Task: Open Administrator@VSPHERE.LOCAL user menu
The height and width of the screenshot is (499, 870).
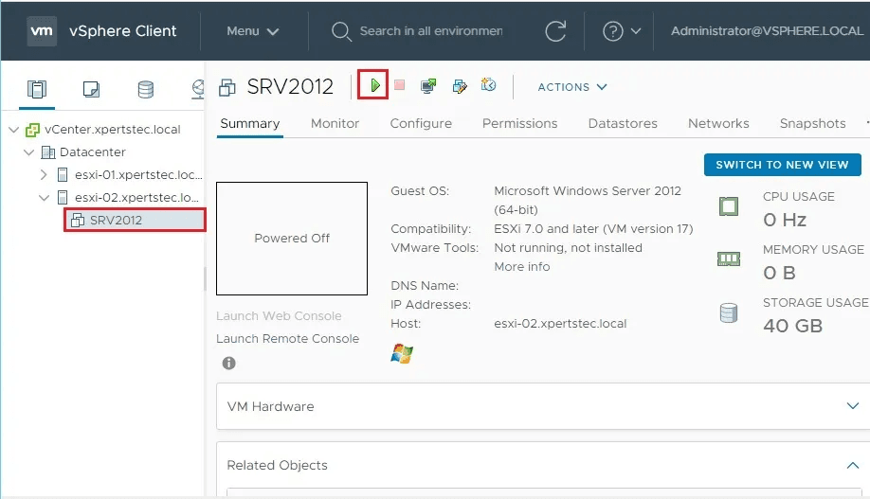Action: [767, 31]
